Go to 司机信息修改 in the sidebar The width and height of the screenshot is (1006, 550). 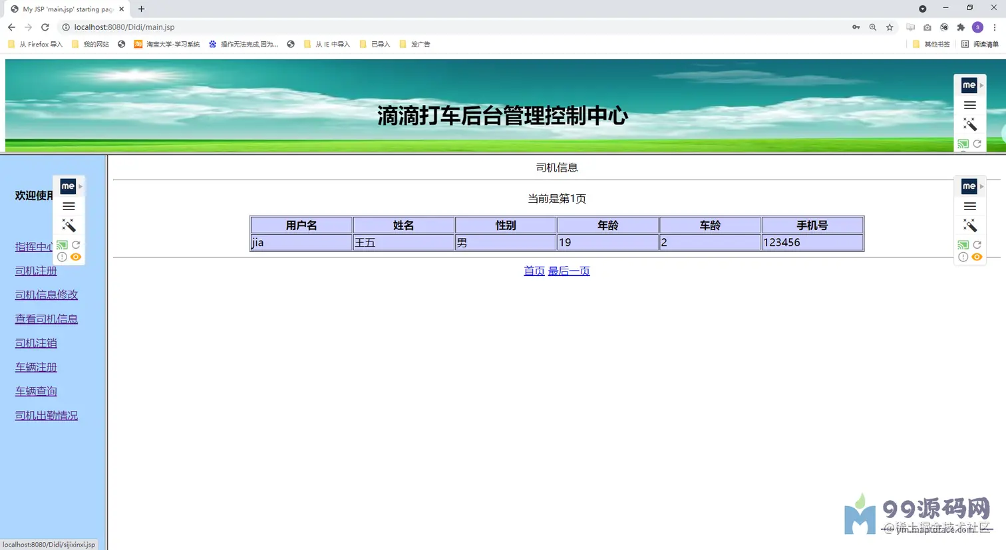[x=47, y=295]
